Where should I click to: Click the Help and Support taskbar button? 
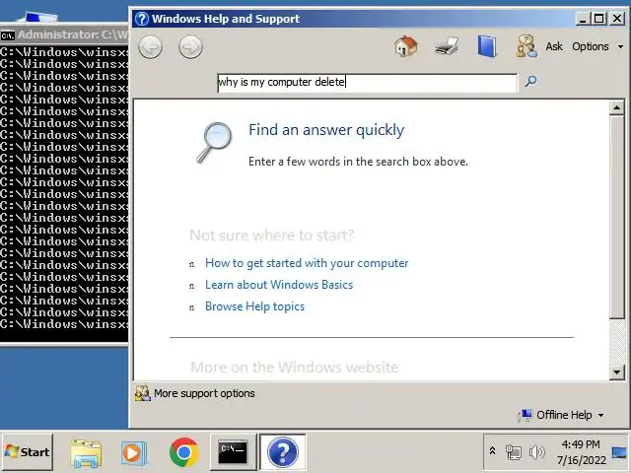click(283, 452)
